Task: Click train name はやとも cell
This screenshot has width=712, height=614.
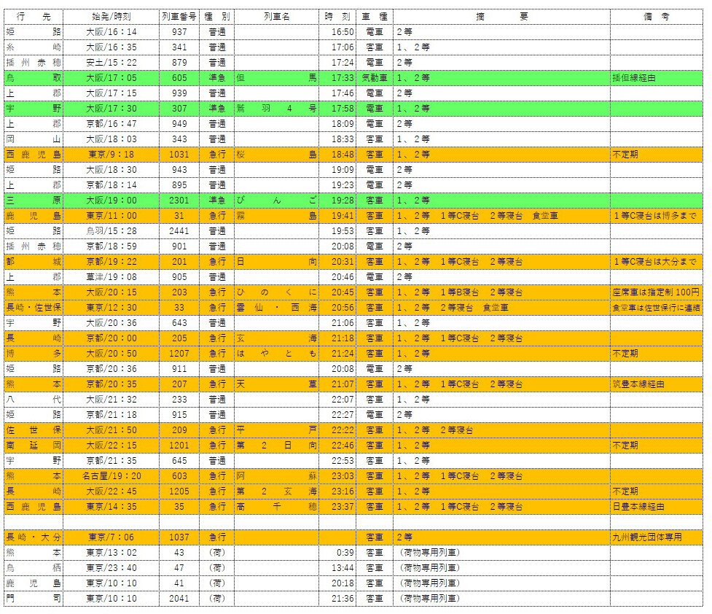Action: point(276,354)
